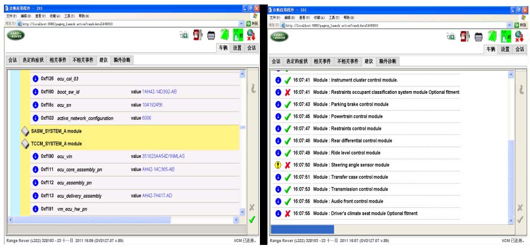
Task: Click the globe with red X icon in right window
Action: [x=519, y=36]
